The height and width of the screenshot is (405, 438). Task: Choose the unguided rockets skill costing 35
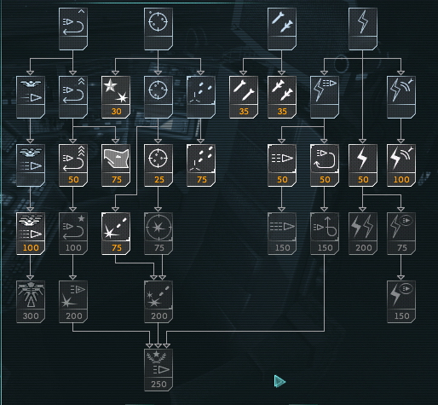tap(244, 97)
